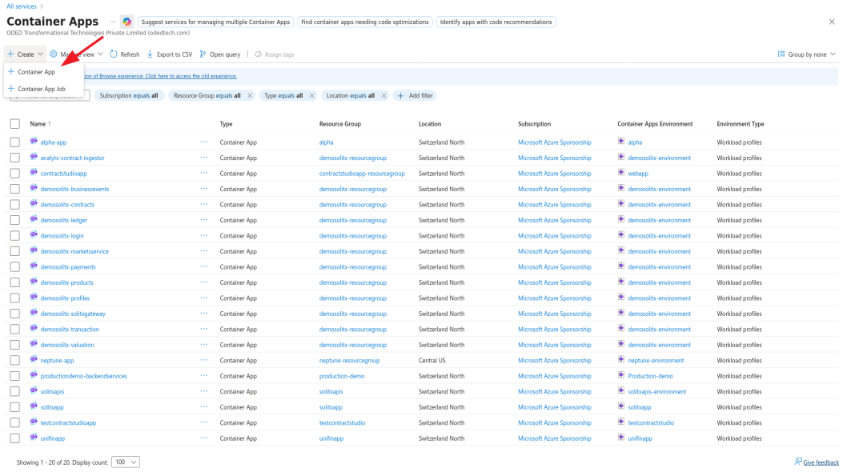847x476 pixels.
Task: Click the Central US location cell
Action: (432, 360)
